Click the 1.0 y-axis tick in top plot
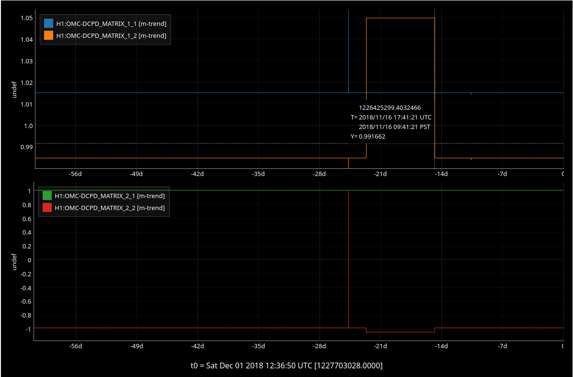Screen dimensions: 573x377 point(28,126)
